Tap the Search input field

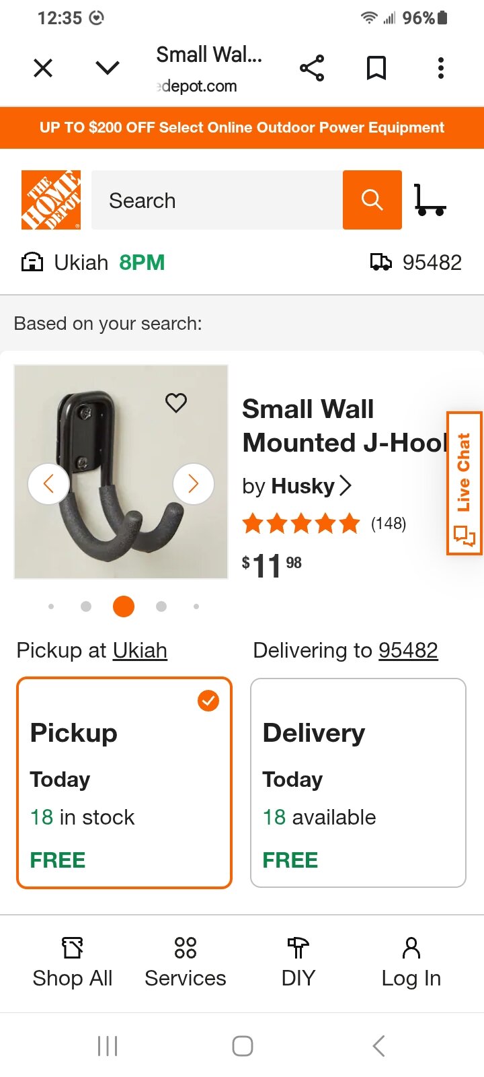(216, 200)
